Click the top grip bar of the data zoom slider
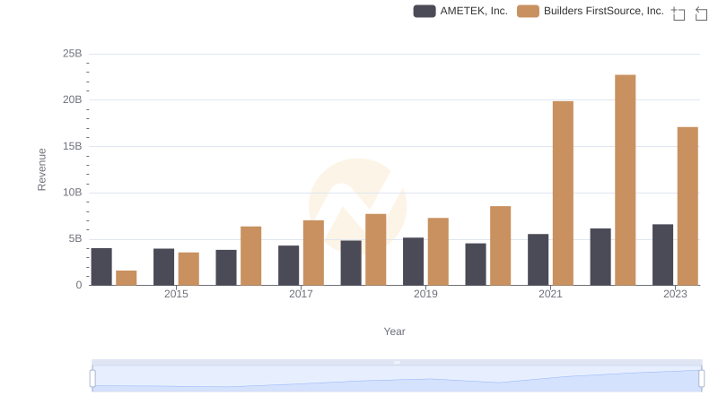Screen dimensions: 718x413 pos(397,362)
